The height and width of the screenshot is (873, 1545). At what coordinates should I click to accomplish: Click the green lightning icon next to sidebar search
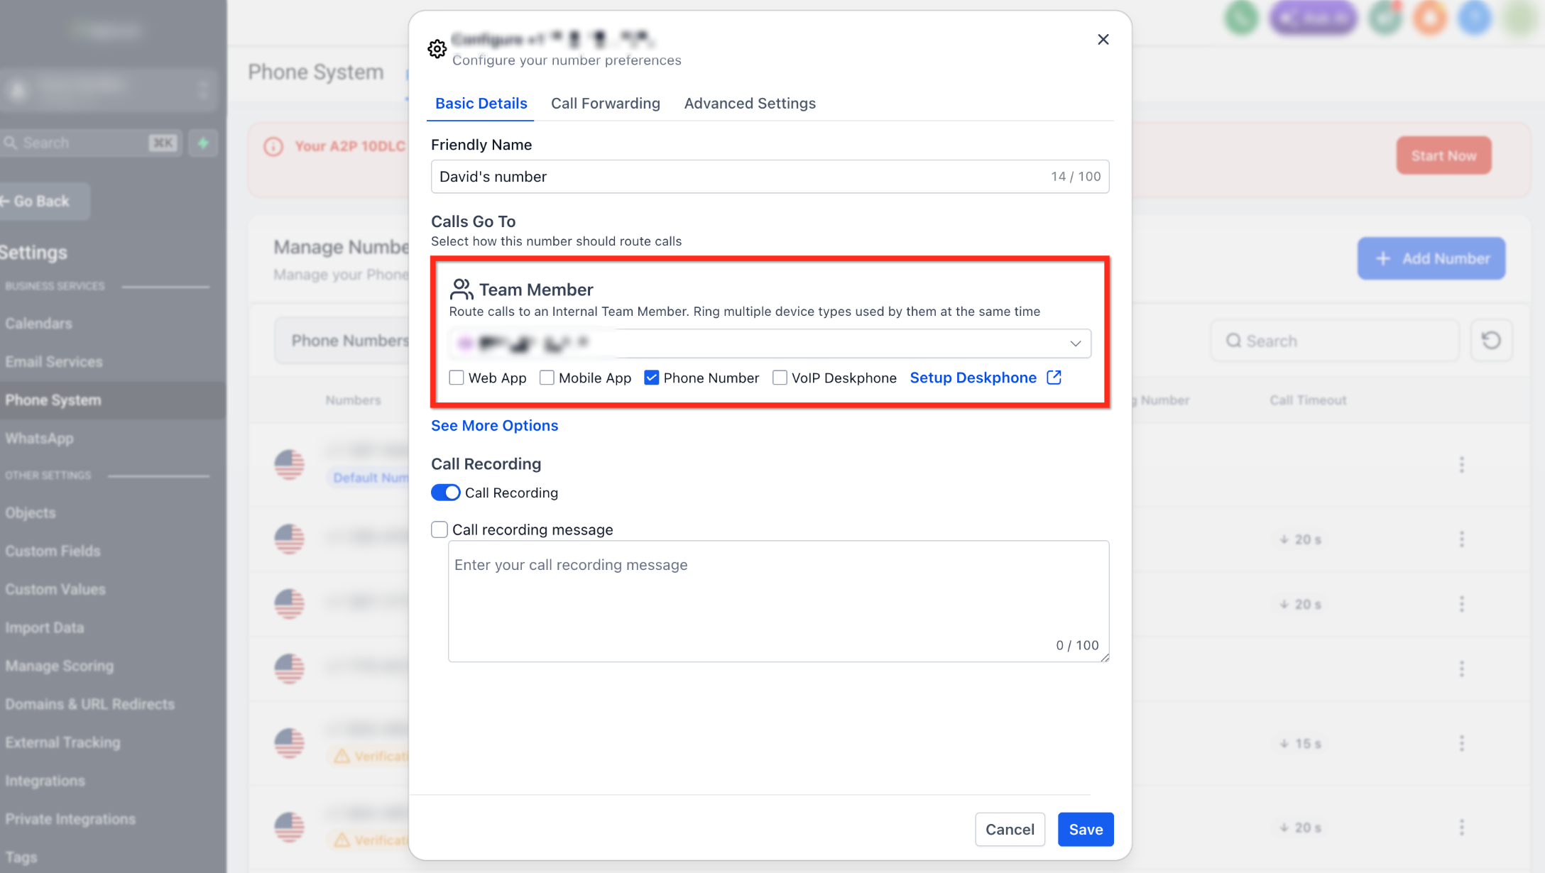click(x=204, y=143)
